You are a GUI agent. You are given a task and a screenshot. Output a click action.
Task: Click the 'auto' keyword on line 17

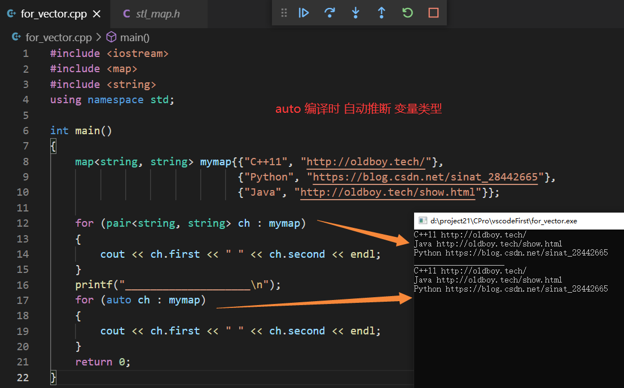click(118, 299)
